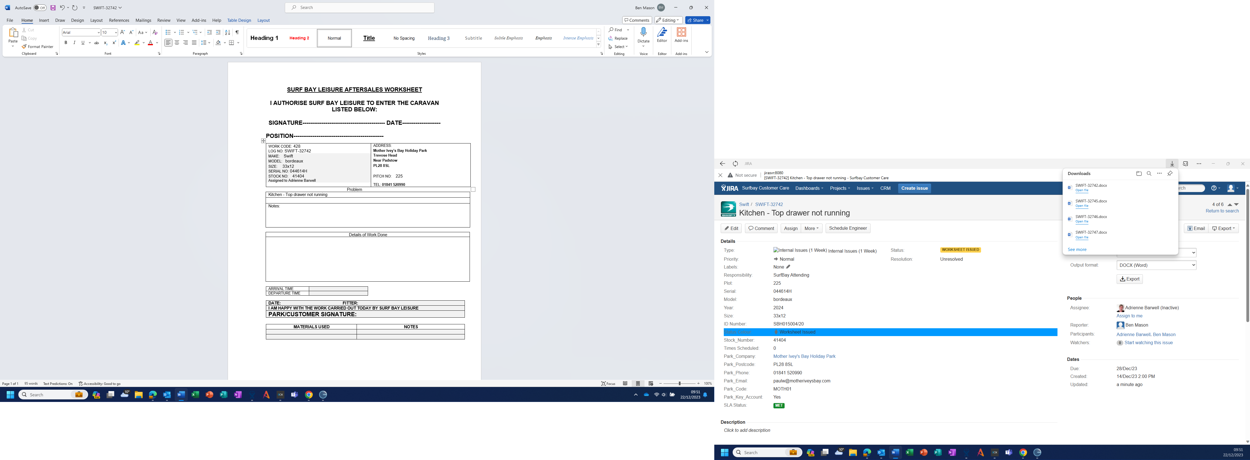Click the Dictate microphone icon

[643, 32]
